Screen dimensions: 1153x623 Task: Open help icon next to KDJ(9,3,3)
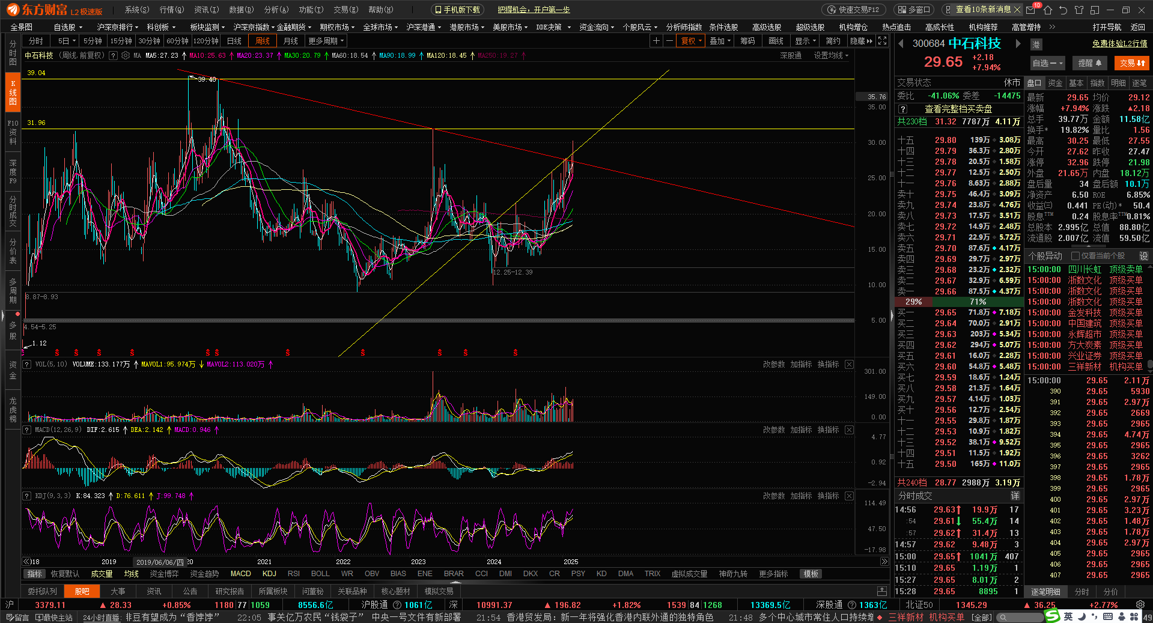[x=26, y=496]
